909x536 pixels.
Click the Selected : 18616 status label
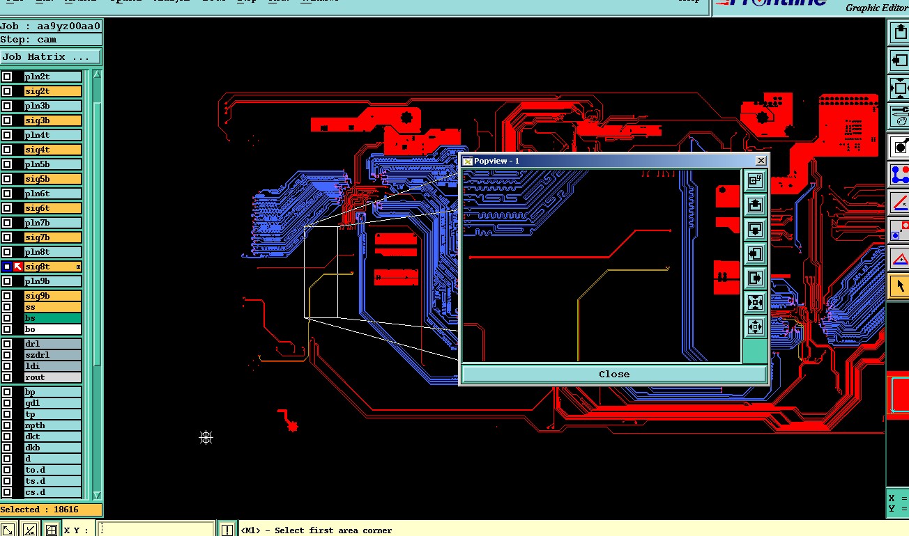tap(51, 510)
